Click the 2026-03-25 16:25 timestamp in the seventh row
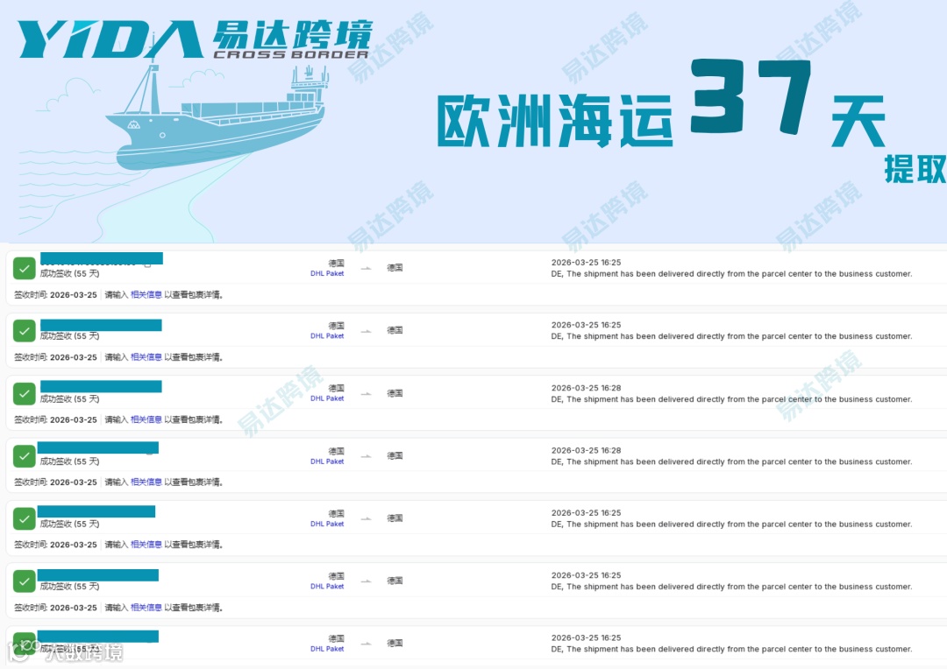The width and height of the screenshot is (947, 669). pos(586,637)
